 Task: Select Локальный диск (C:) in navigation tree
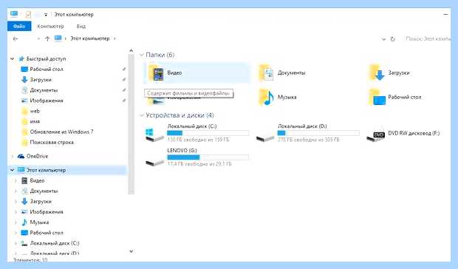pyautogui.click(x=50, y=243)
